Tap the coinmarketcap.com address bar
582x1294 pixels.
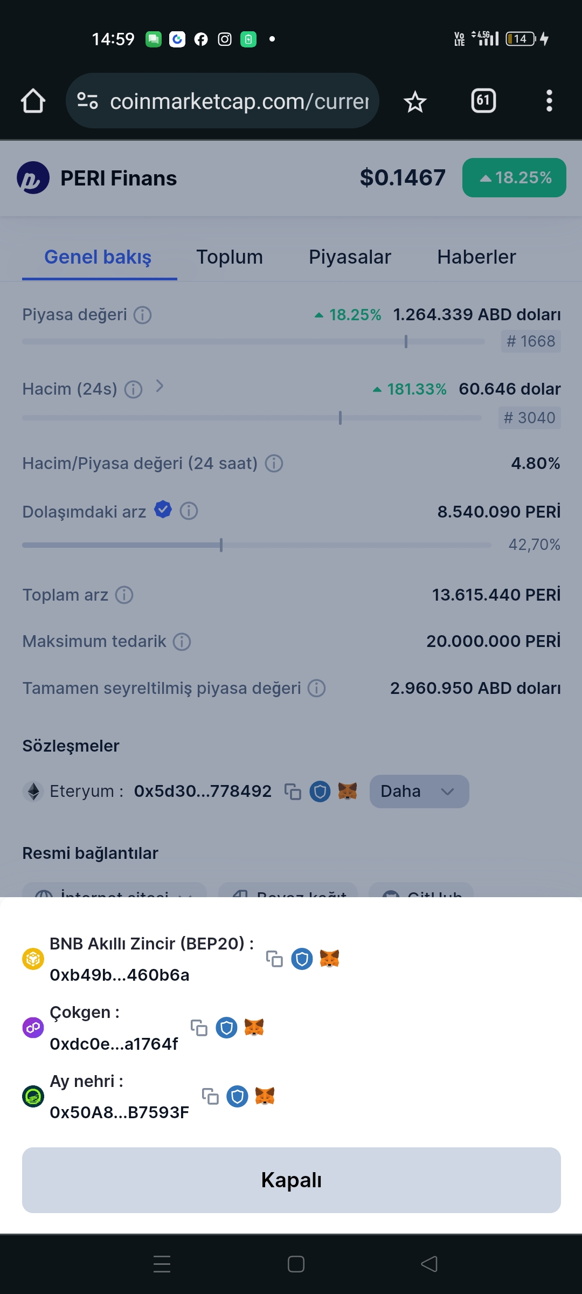point(223,101)
